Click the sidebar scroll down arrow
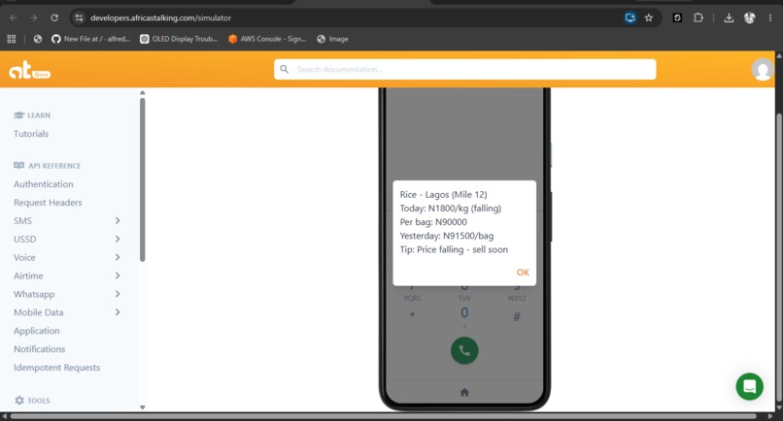 coord(142,407)
